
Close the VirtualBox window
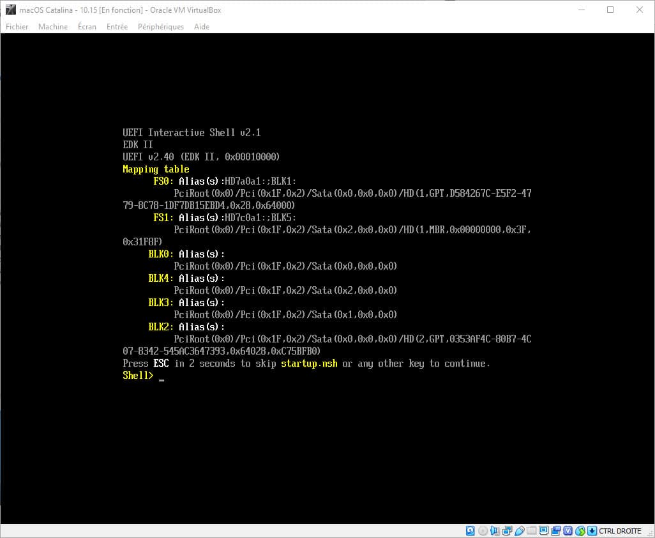click(x=640, y=10)
